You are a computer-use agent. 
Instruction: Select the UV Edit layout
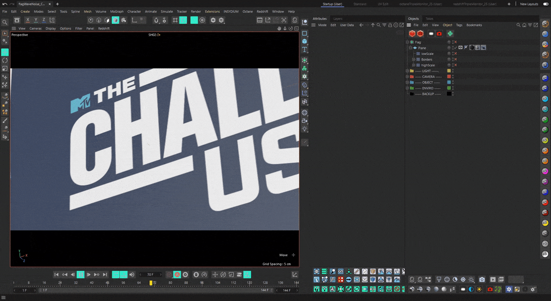(x=383, y=4)
